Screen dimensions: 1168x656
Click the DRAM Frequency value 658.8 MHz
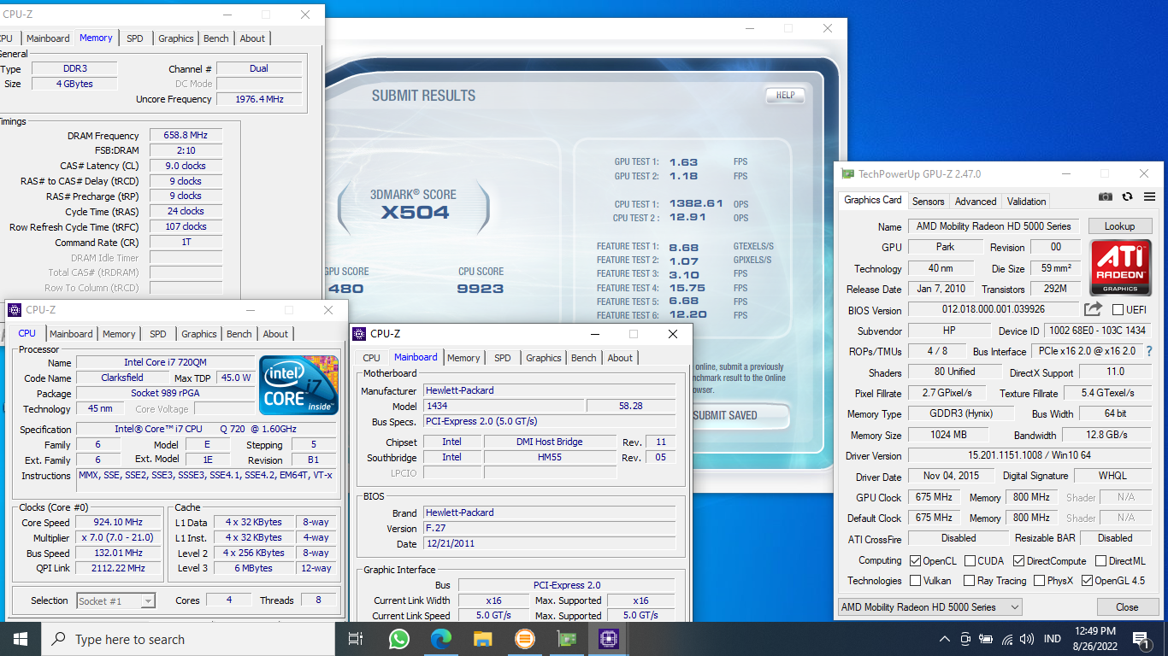pos(186,136)
